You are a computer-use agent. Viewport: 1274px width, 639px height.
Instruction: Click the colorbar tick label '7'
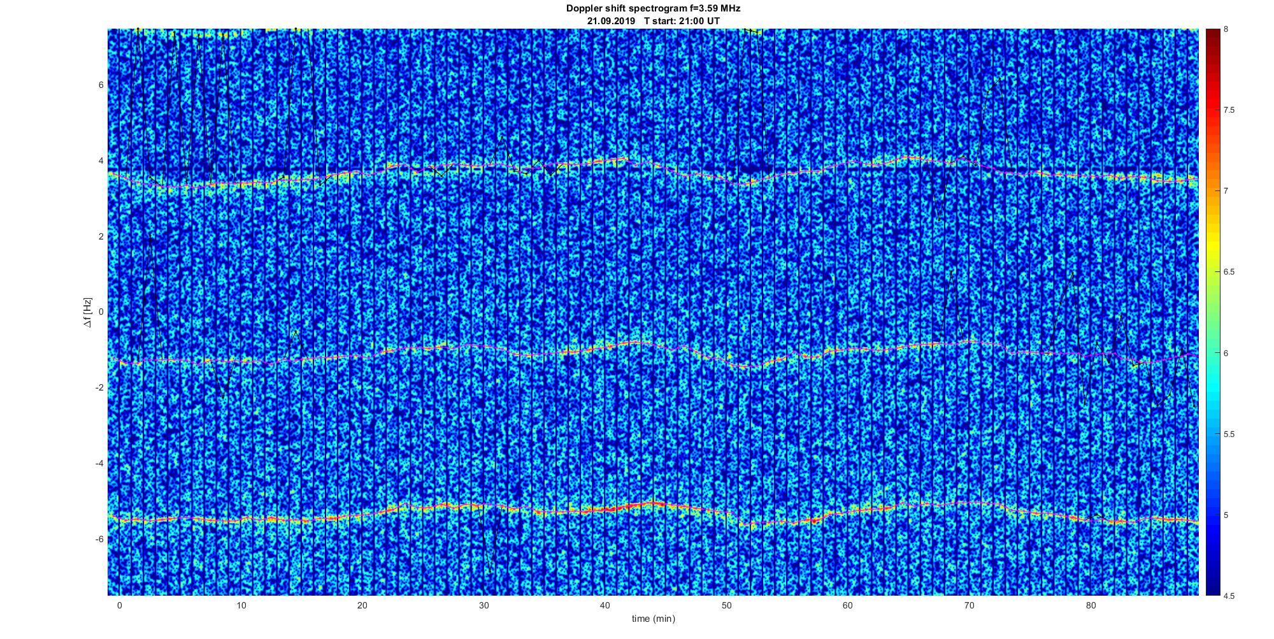[x=1226, y=191]
